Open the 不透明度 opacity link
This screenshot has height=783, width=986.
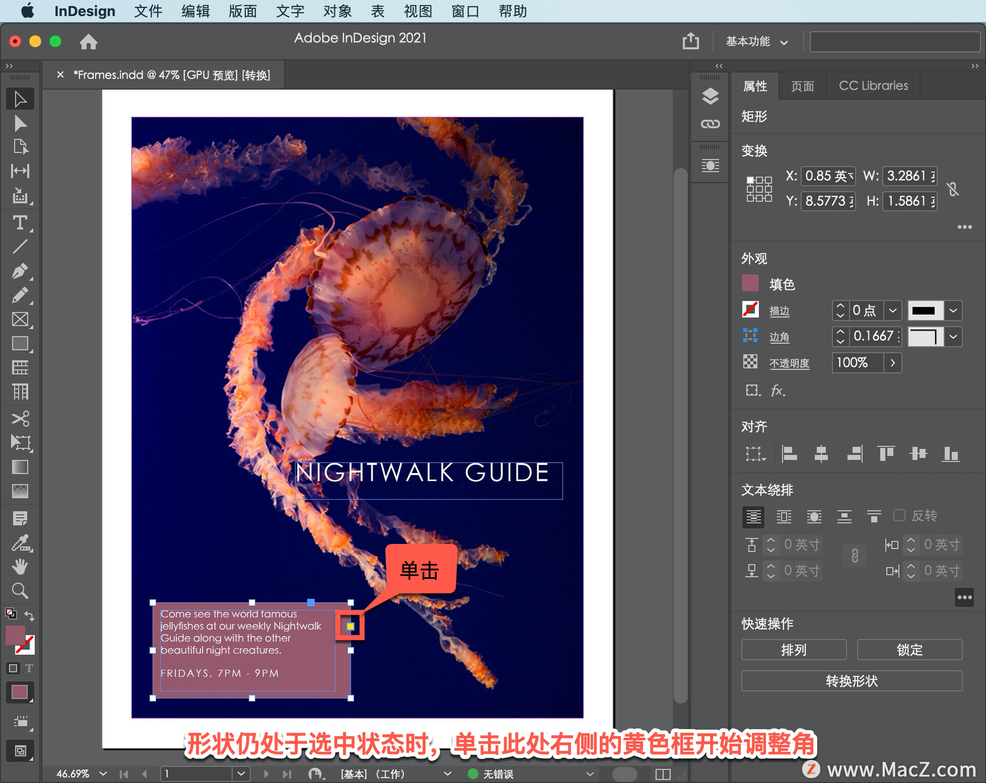(x=789, y=363)
